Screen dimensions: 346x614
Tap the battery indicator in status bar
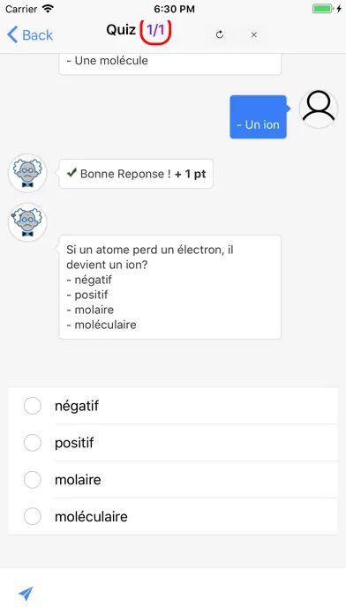tap(323, 9)
